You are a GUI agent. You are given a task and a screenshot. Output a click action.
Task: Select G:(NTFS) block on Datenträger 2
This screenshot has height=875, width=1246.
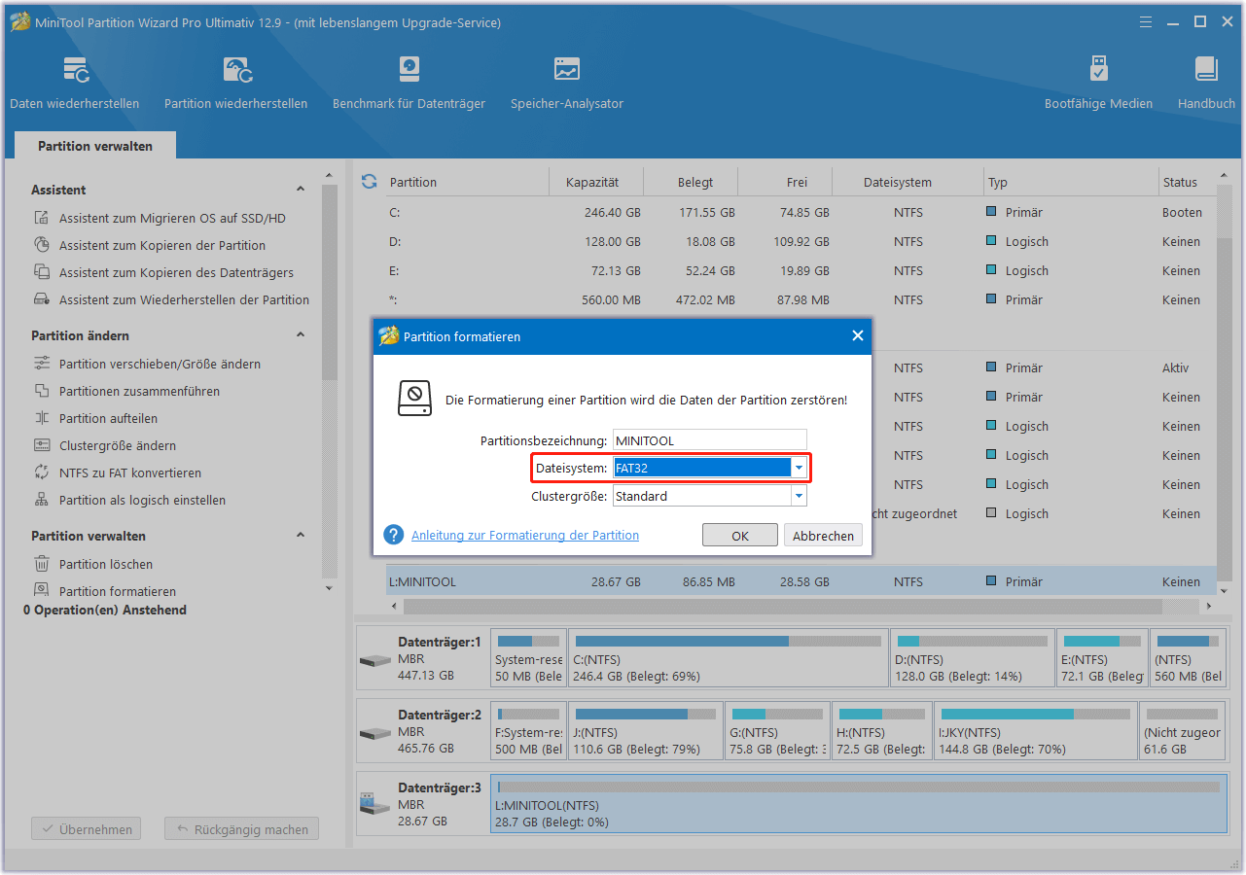tap(778, 731)
